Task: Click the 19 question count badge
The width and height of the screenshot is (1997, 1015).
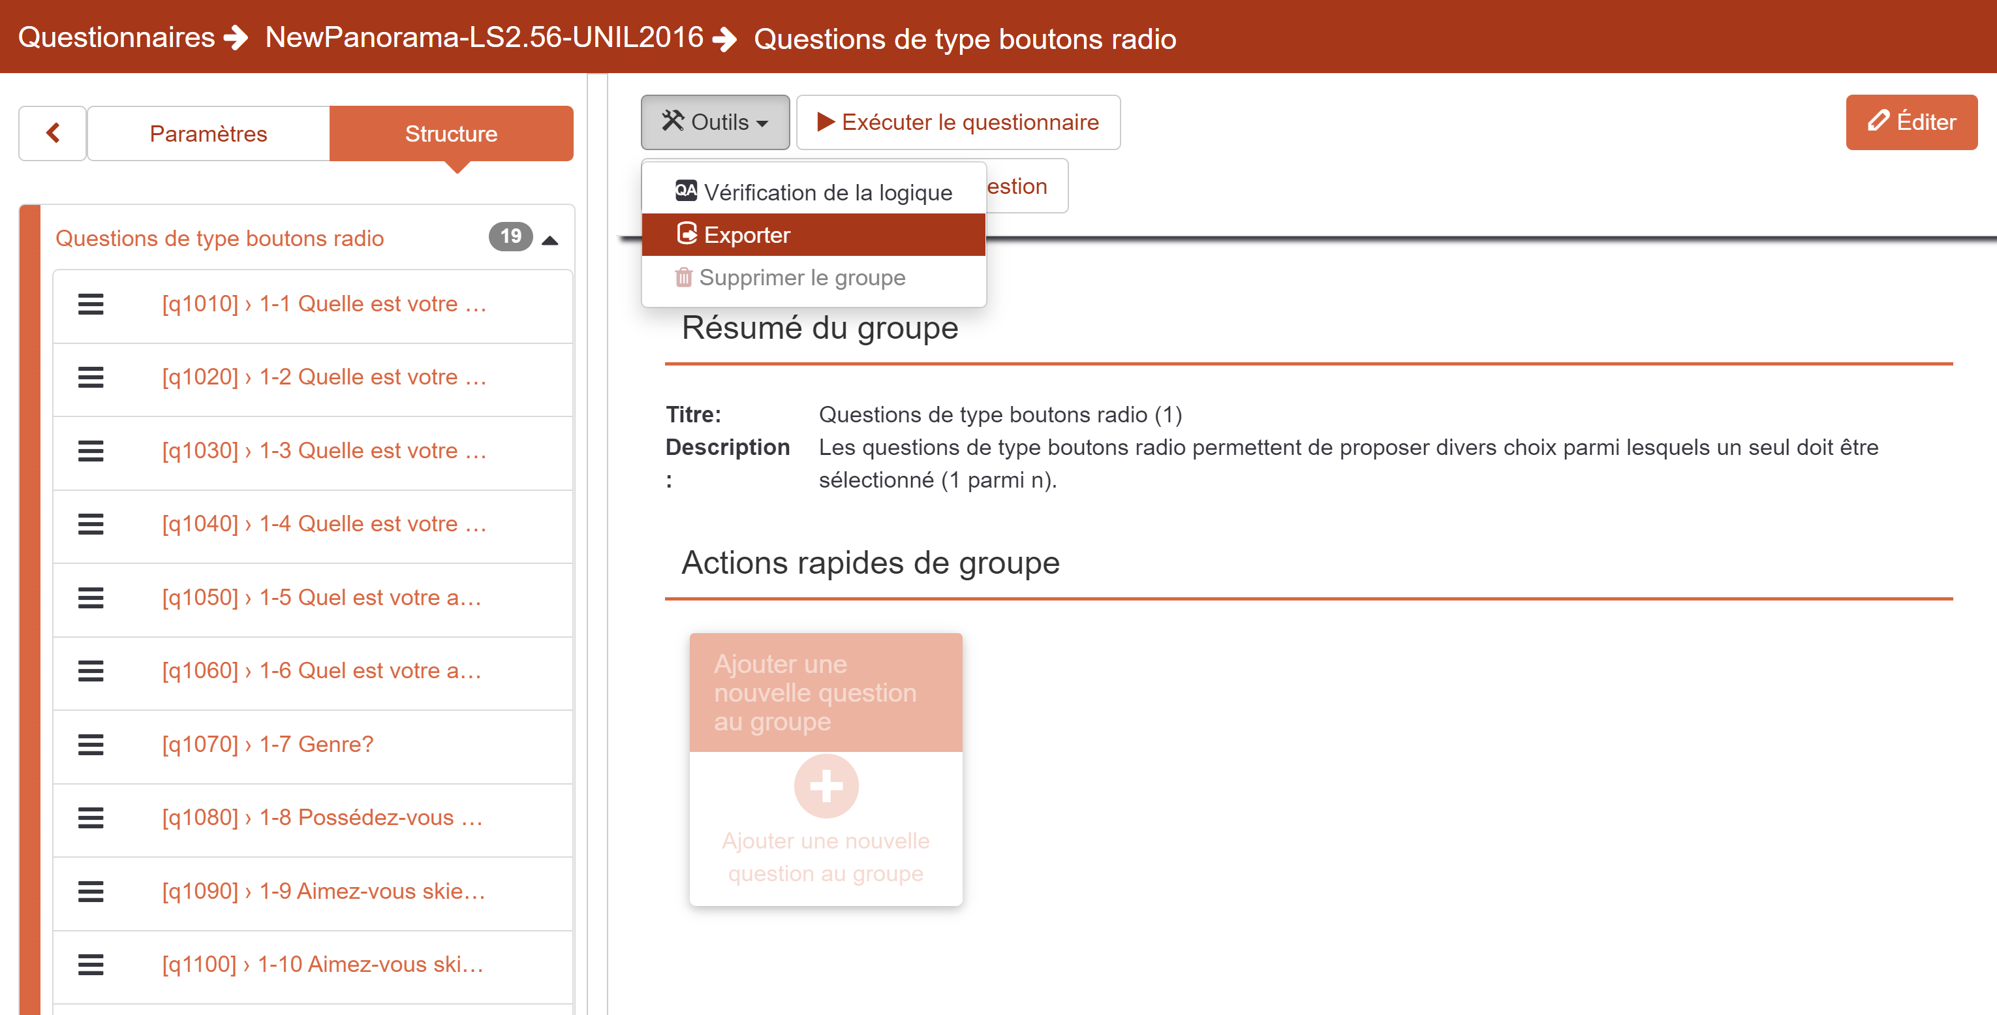Action: pos(510,236)
